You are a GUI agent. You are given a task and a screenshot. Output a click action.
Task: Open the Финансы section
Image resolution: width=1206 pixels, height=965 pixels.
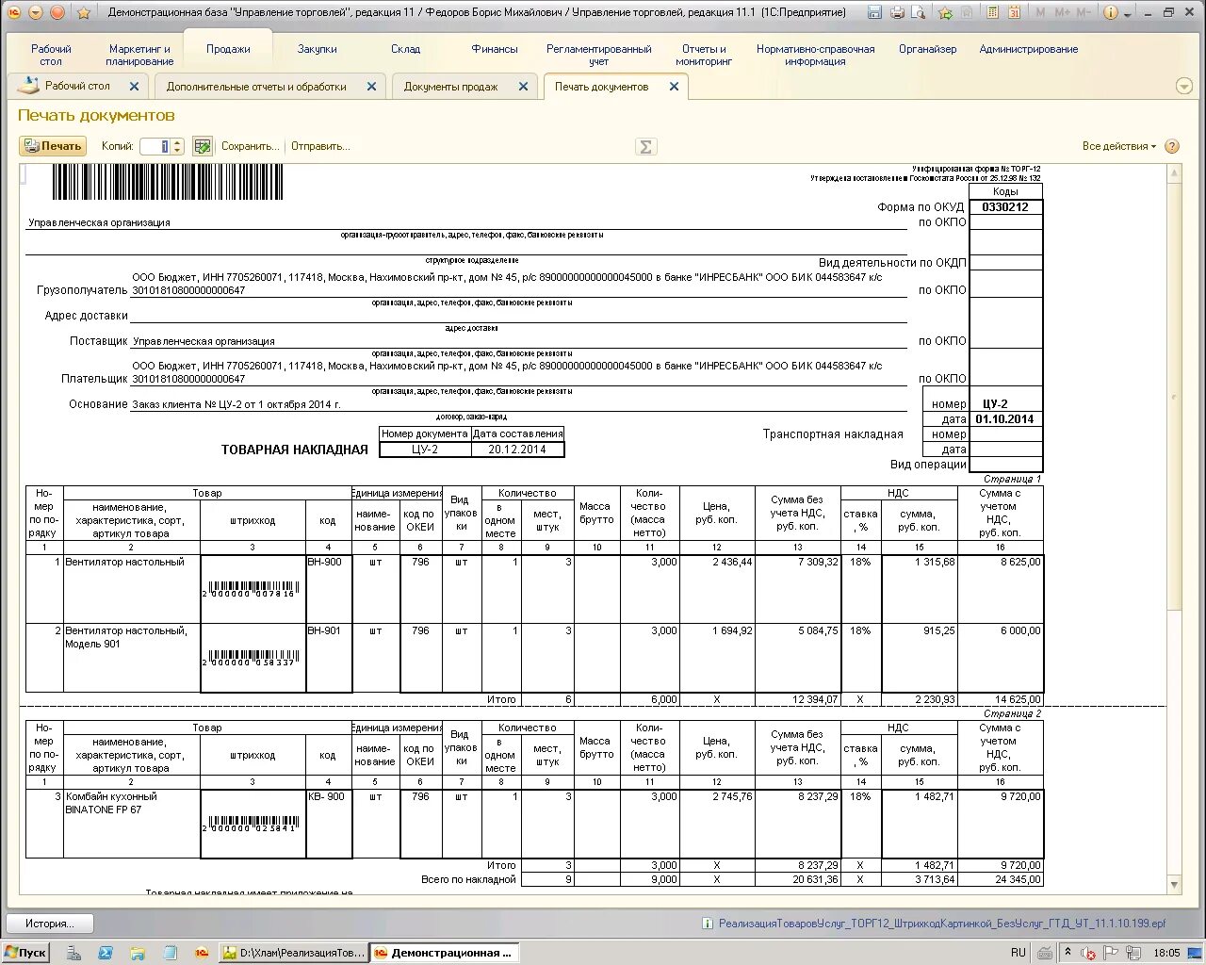coord(495,49)
